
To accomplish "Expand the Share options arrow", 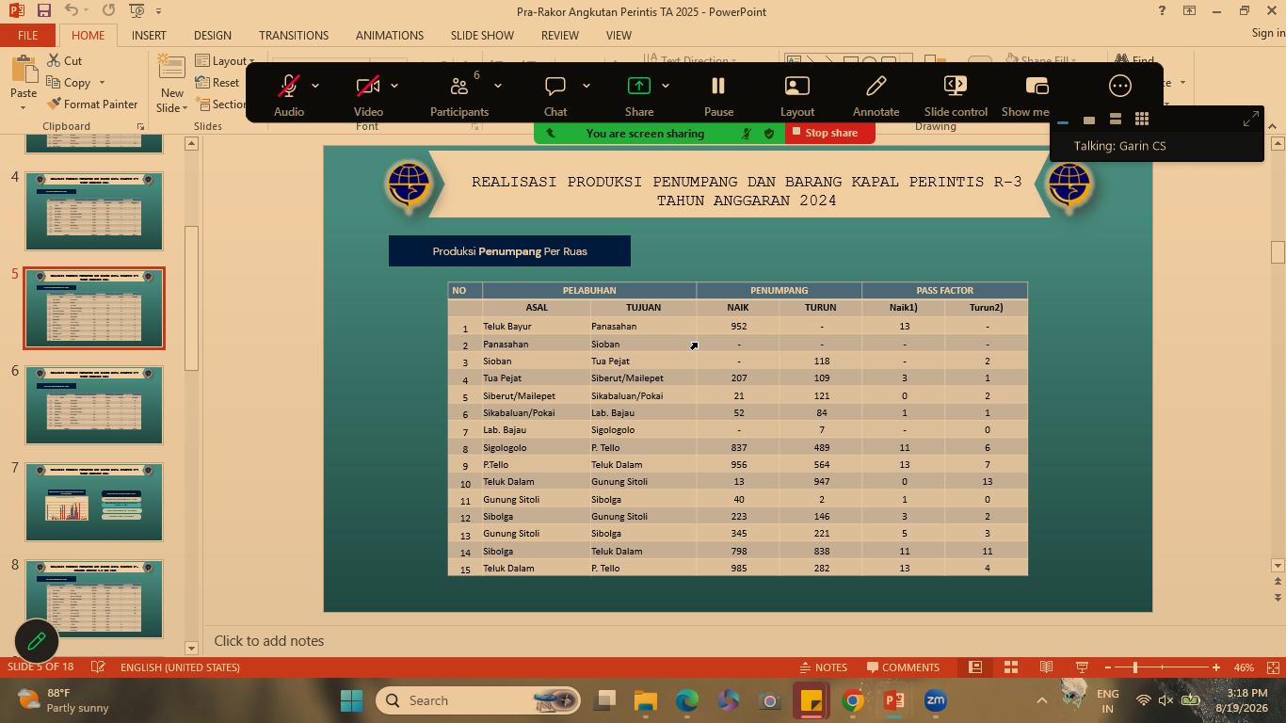I will point(666,86).
